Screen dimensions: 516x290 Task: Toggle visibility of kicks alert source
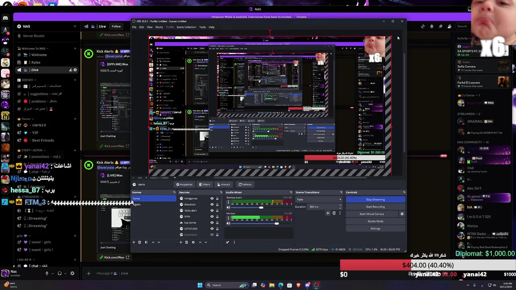[x=212, y=211]
